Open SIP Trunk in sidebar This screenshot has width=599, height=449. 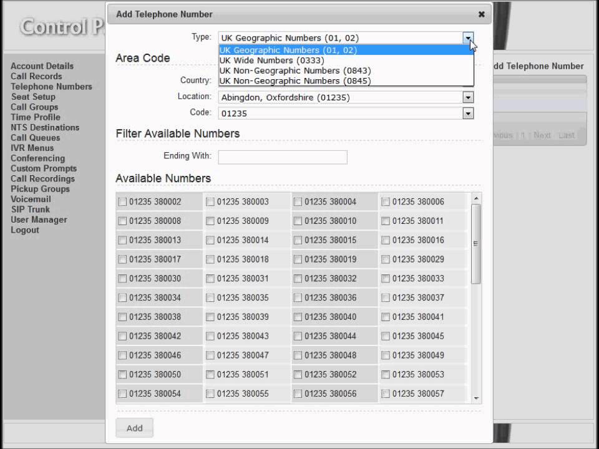tap(30, 210)
